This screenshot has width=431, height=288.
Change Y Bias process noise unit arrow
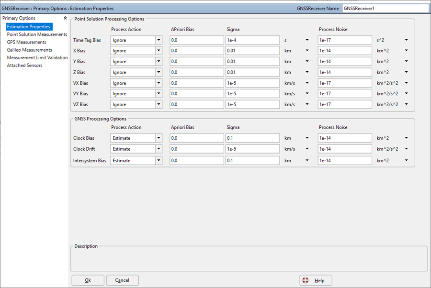click(406, 62)
